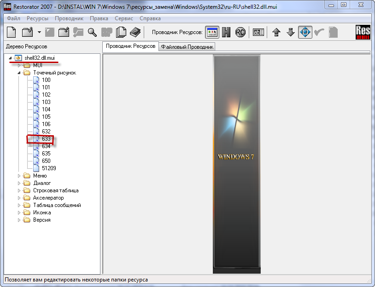375x287 pixels.
Task: Toggle the ab| edit mode button
Action: pos(258,32)
